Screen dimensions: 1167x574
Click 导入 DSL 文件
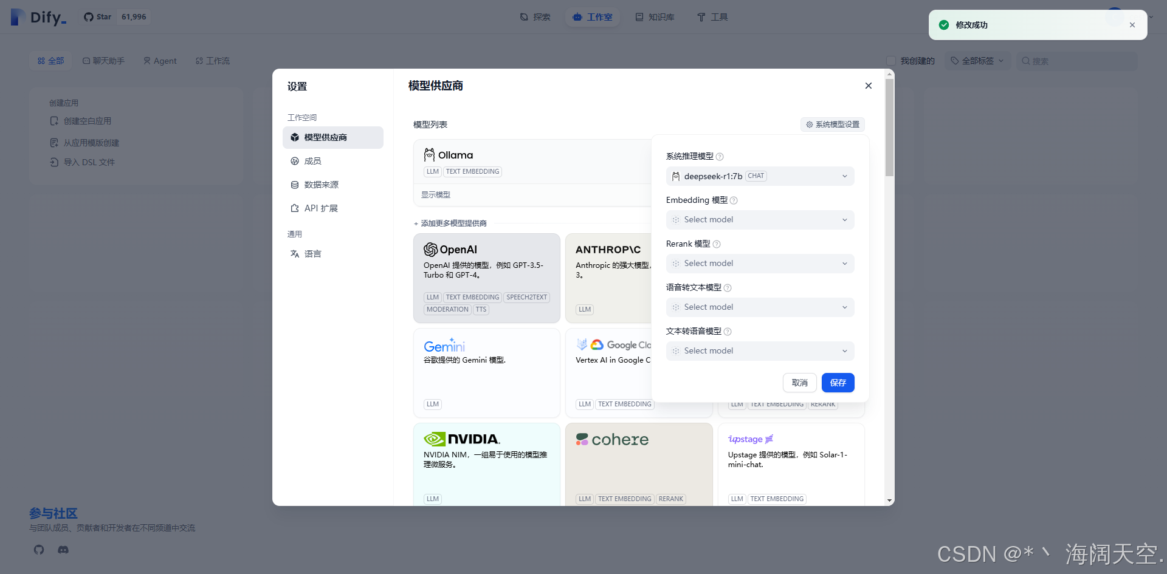click(x=82, y=162)
